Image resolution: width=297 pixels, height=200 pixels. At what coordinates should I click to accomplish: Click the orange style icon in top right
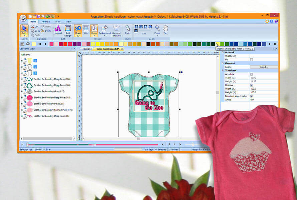pyautogui.click(x=267, y=21)
